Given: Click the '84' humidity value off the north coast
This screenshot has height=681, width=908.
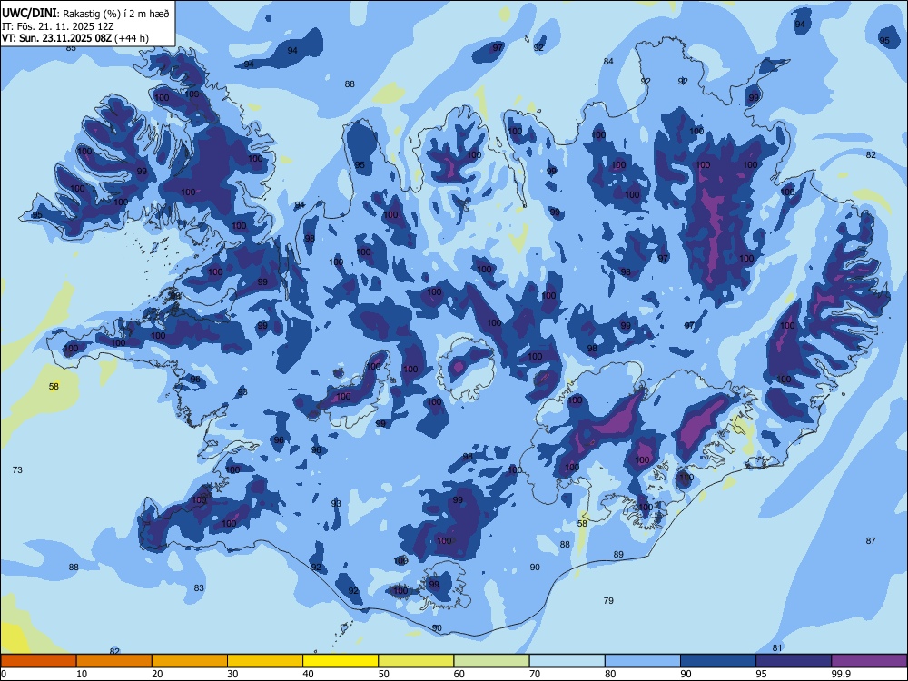Looking at the screenshot, I should pos(608,62).
